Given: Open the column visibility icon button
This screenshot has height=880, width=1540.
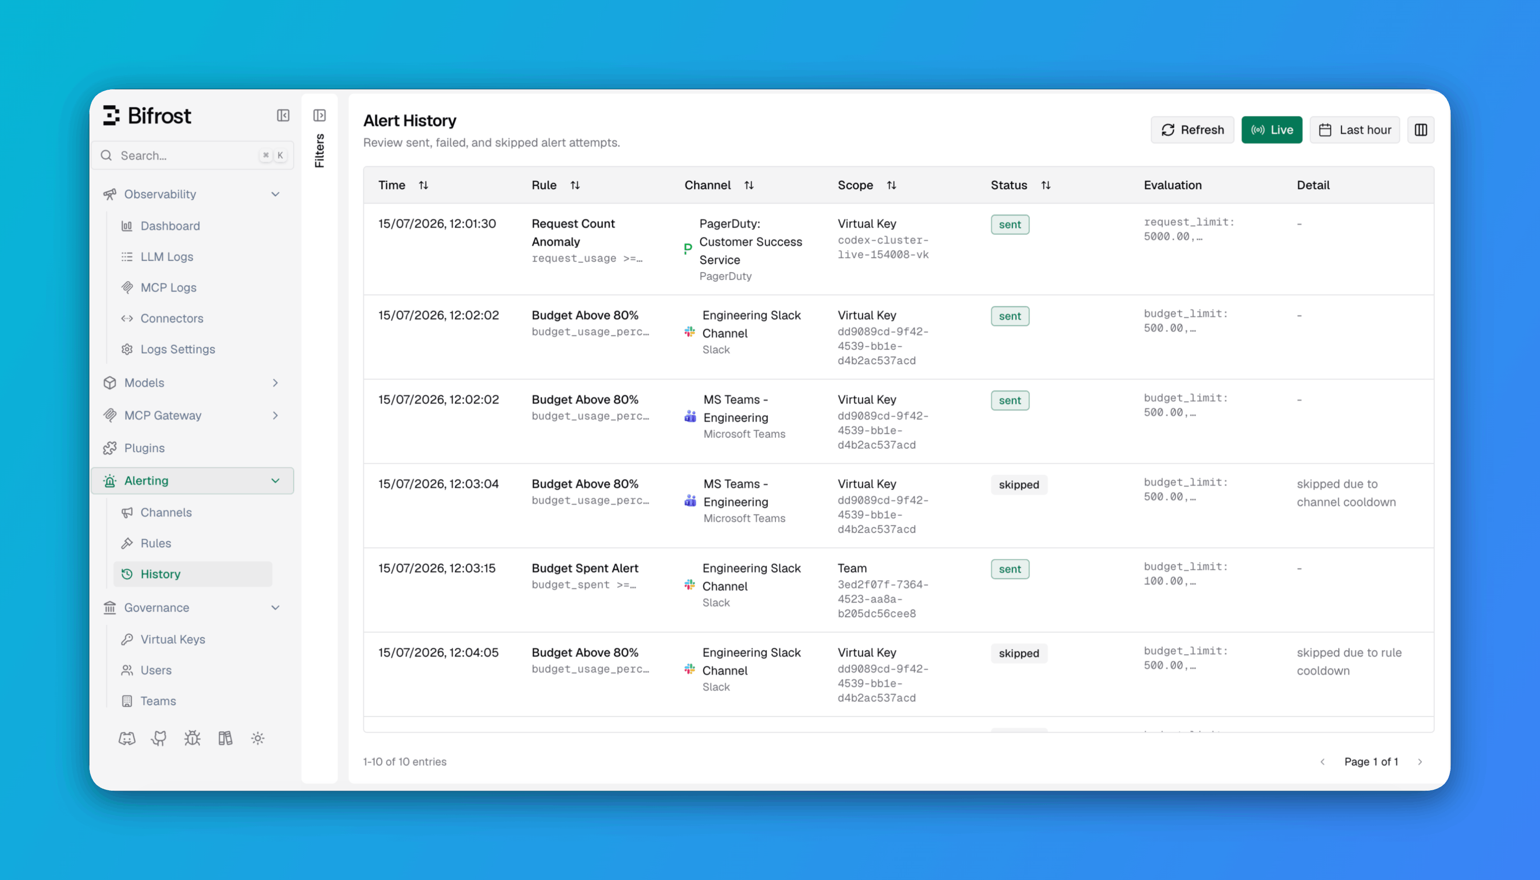Looking at the screenshot, I should click(1421, 130).
